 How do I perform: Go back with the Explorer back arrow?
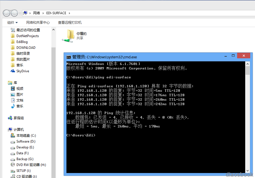[x=7, y=13]
